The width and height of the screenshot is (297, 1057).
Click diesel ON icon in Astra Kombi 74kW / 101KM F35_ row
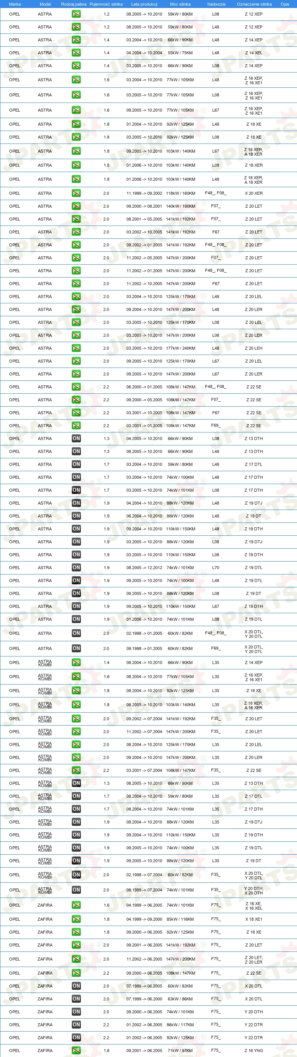pyautogui.click(x=76, y=890)
